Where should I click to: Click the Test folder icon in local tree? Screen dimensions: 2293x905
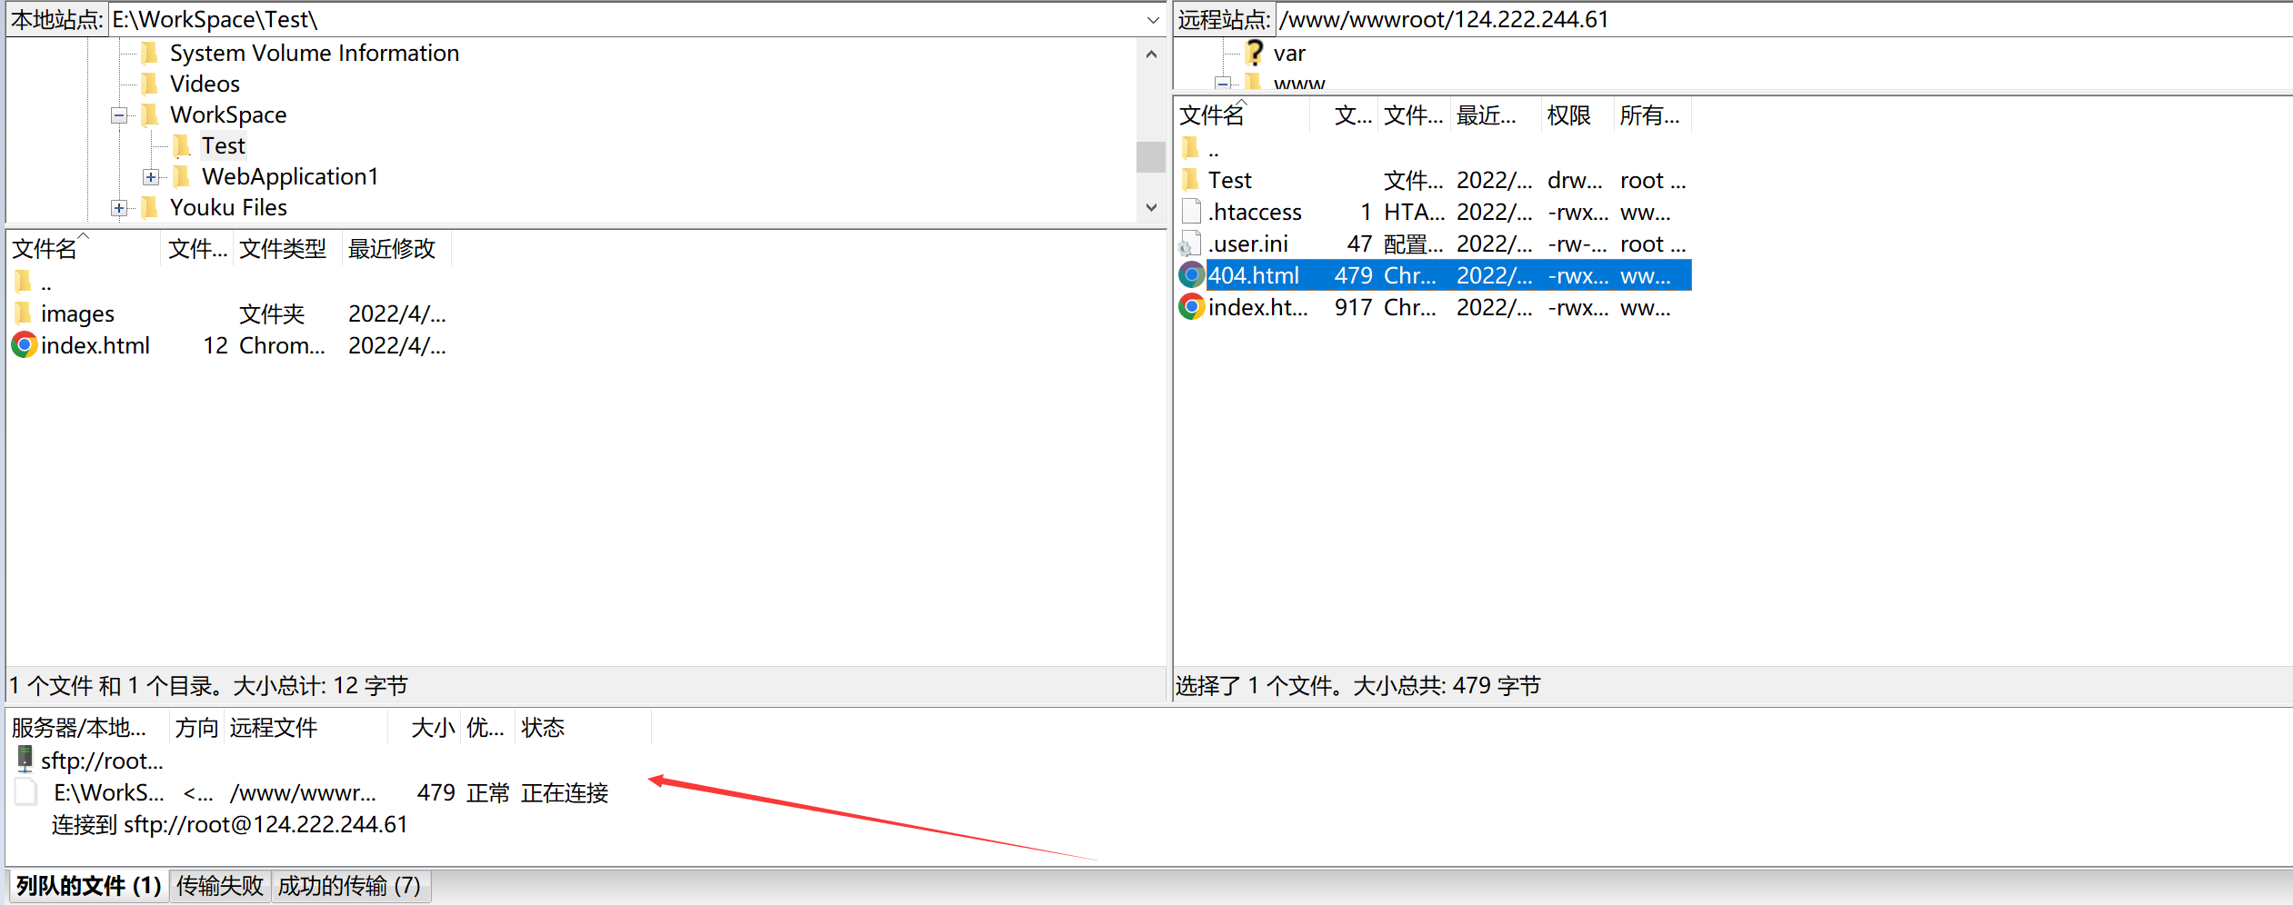(x=182, y=145)
